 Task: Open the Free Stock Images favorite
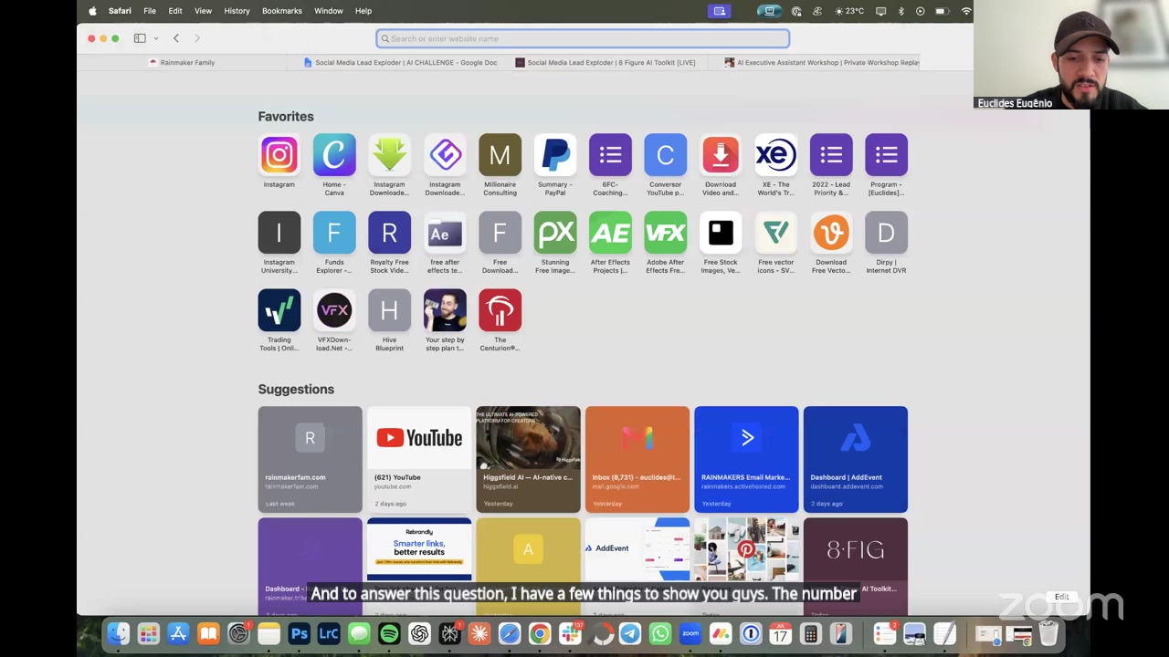click(721, 233)
